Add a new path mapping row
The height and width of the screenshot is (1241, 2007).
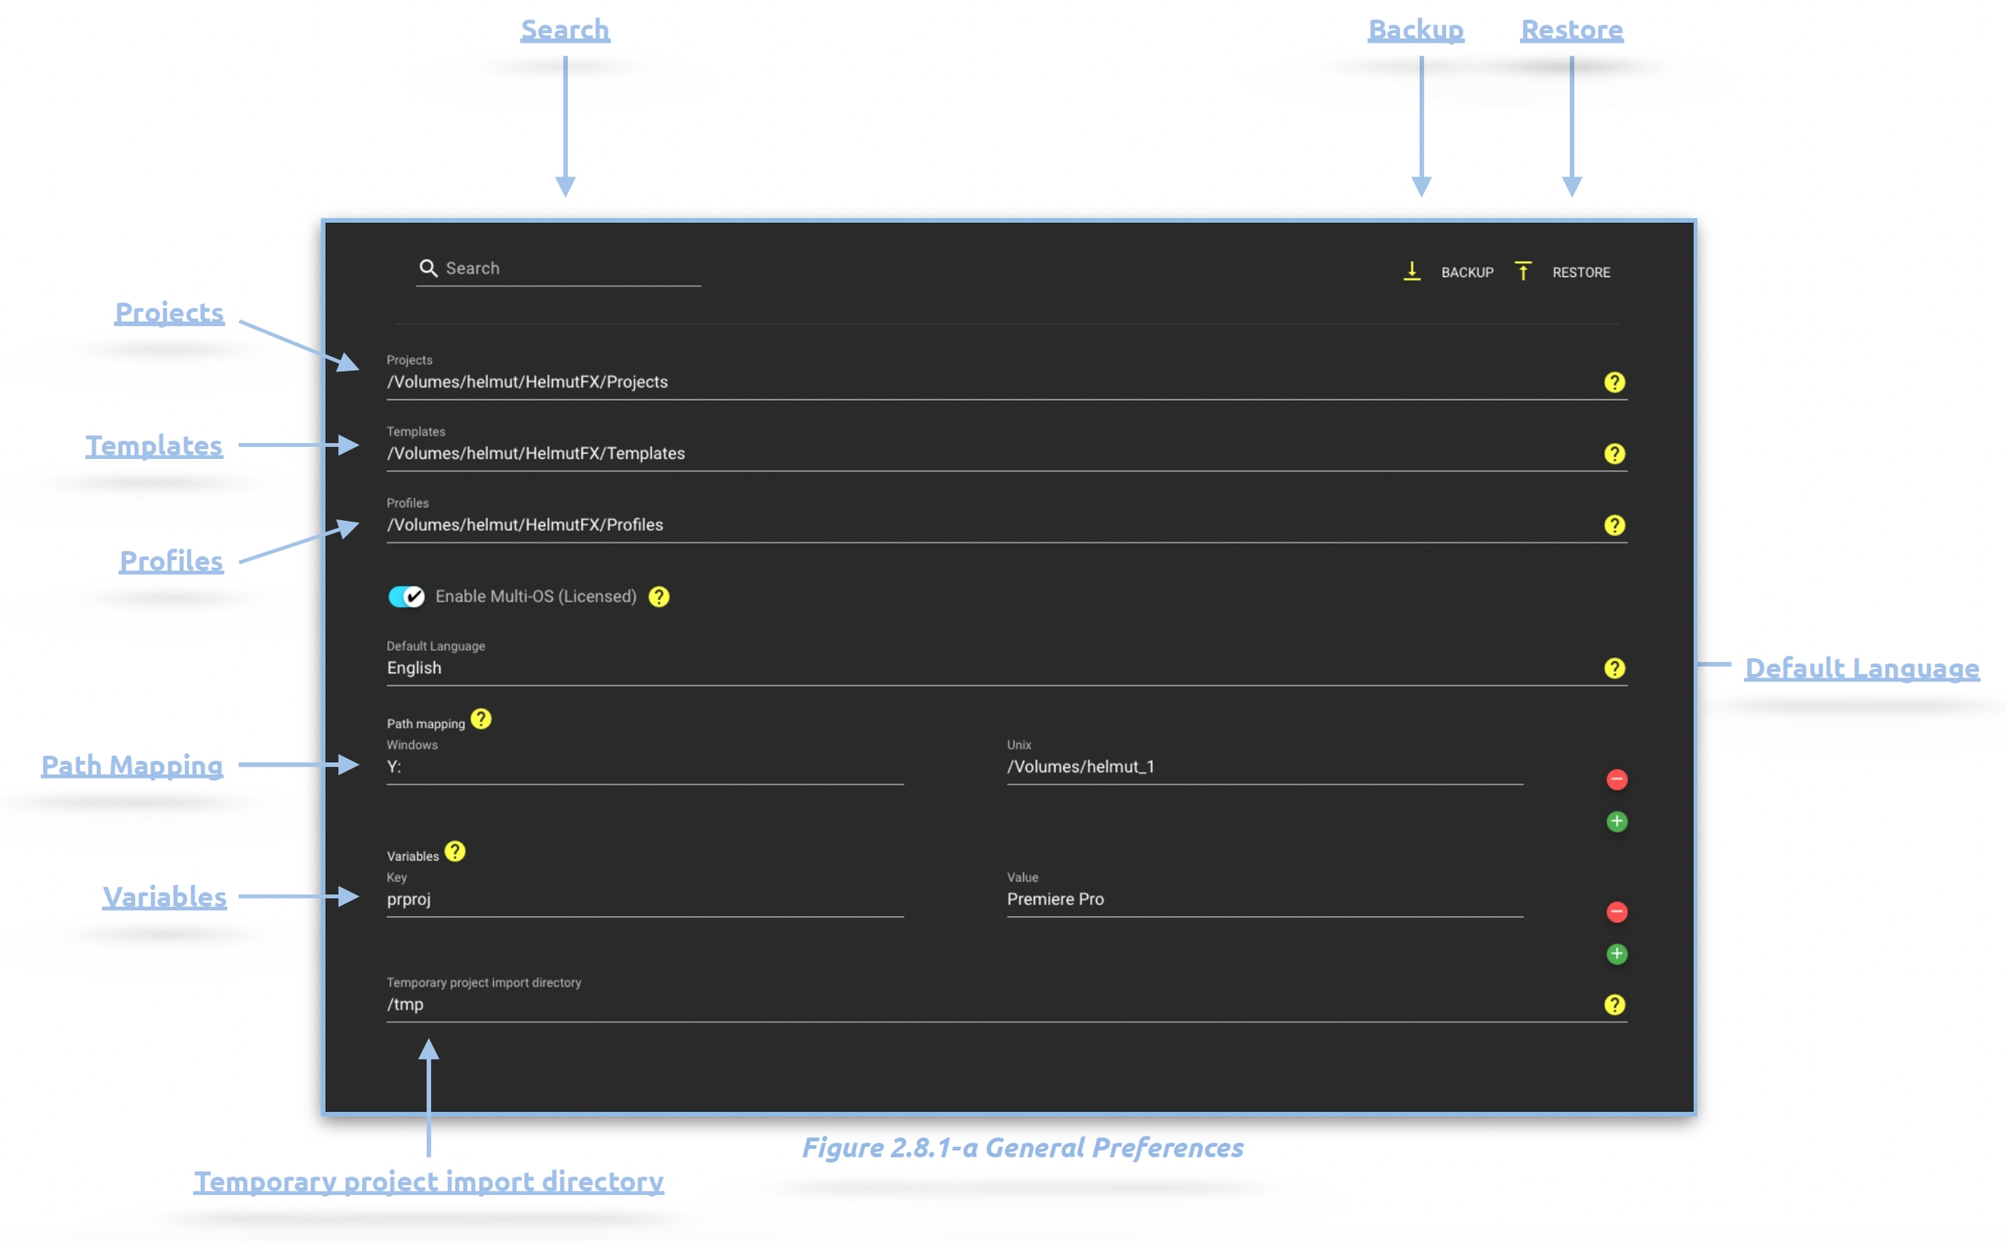(1616, 821)
